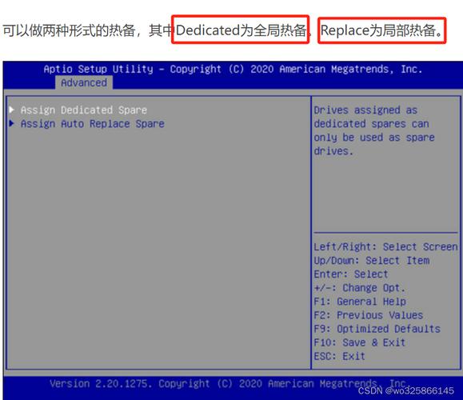Click 'ESC: Exit' hint

(x=339, y=356)
